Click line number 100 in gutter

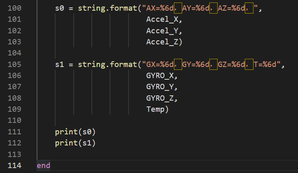coord(14,8)
